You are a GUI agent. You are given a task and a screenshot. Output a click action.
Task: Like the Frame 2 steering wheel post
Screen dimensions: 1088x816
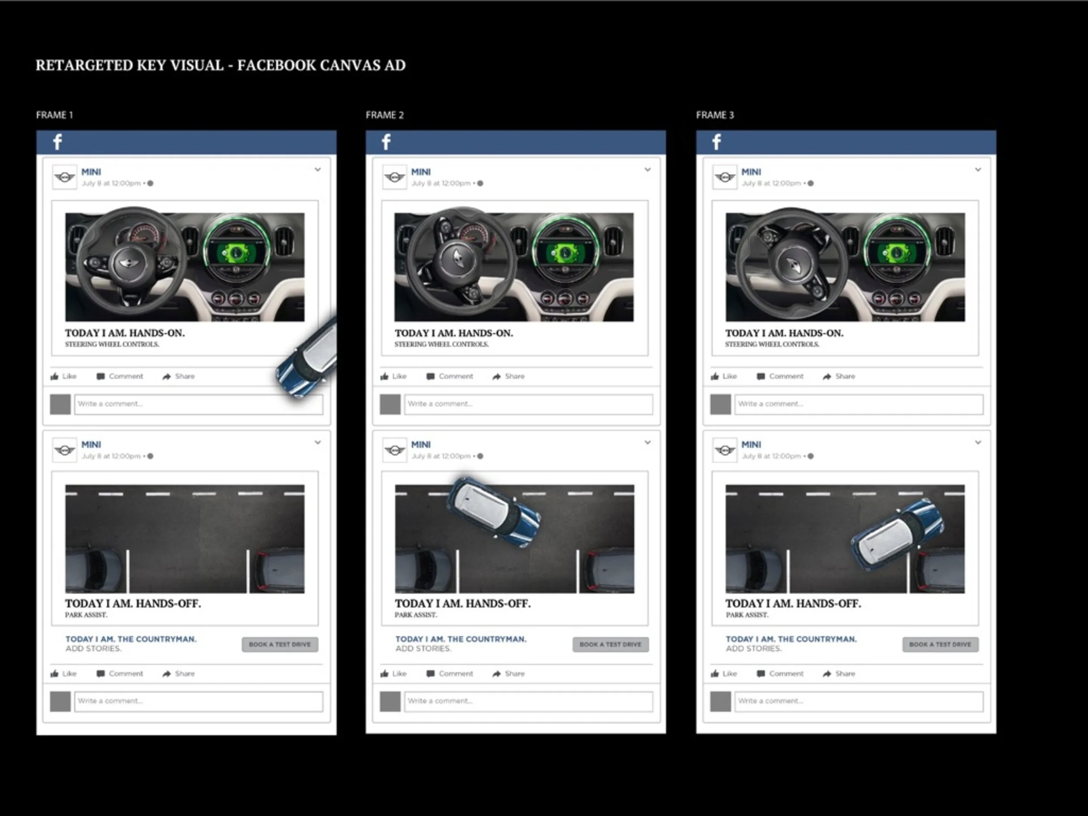[x=393, y=376]
